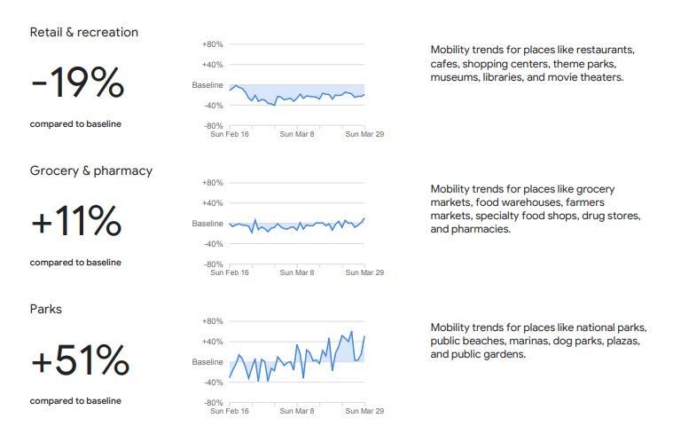Select the -19% retail figure
This screenshot has width=673, height=434.
click(77, 83)
